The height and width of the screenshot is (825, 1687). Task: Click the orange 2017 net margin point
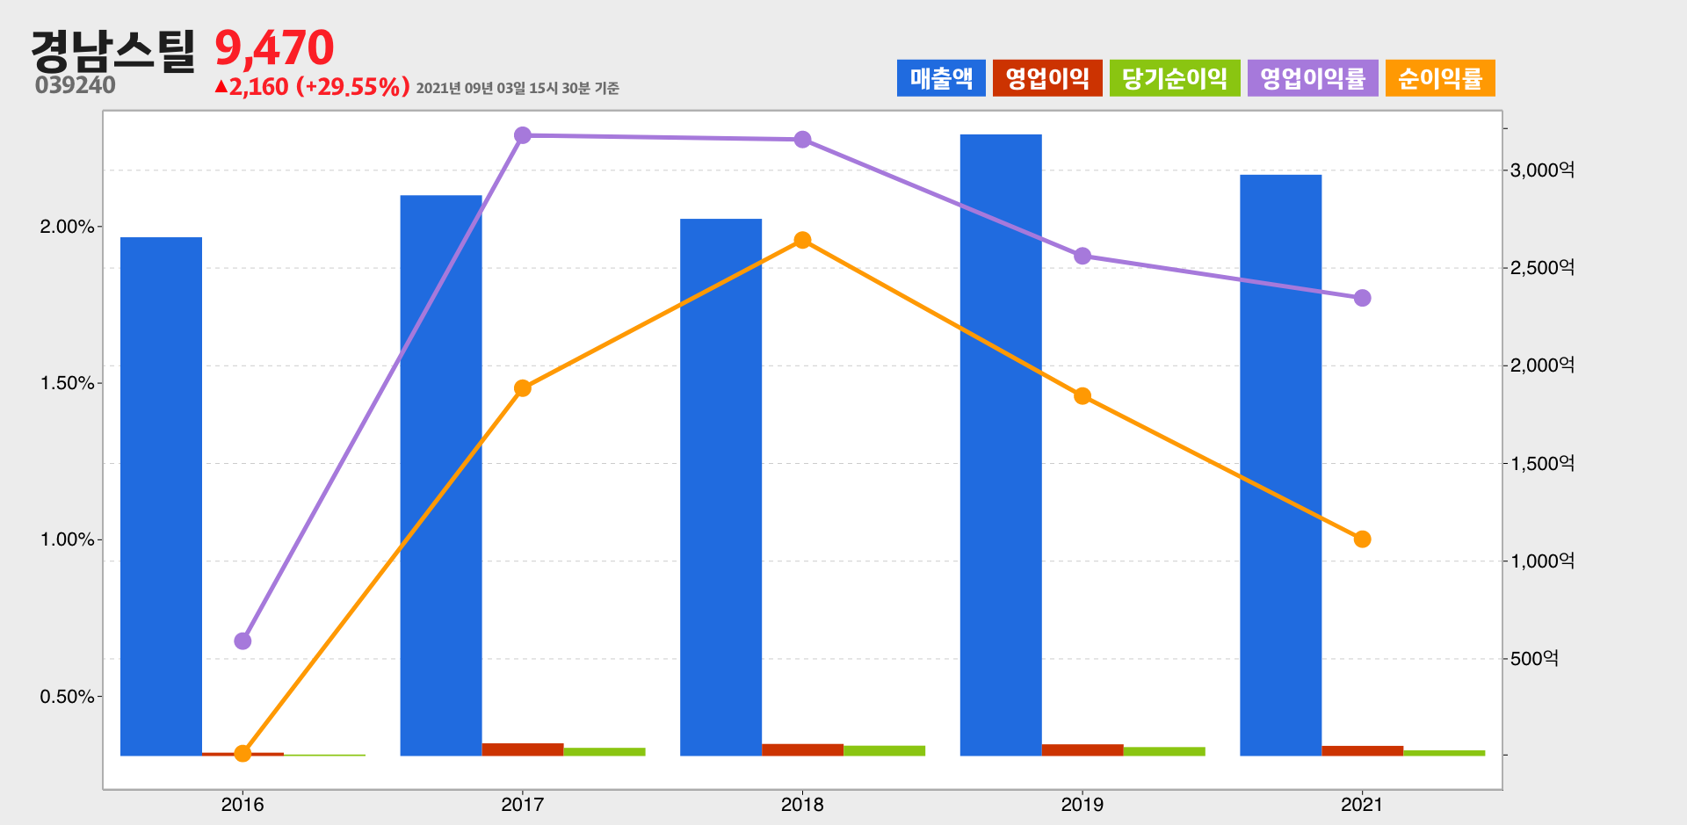coord(523,388)
